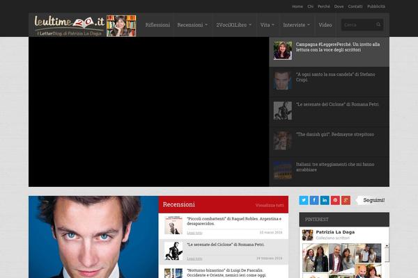
Task: Click the leultime20.it site logo
Action: pos(69,26)
